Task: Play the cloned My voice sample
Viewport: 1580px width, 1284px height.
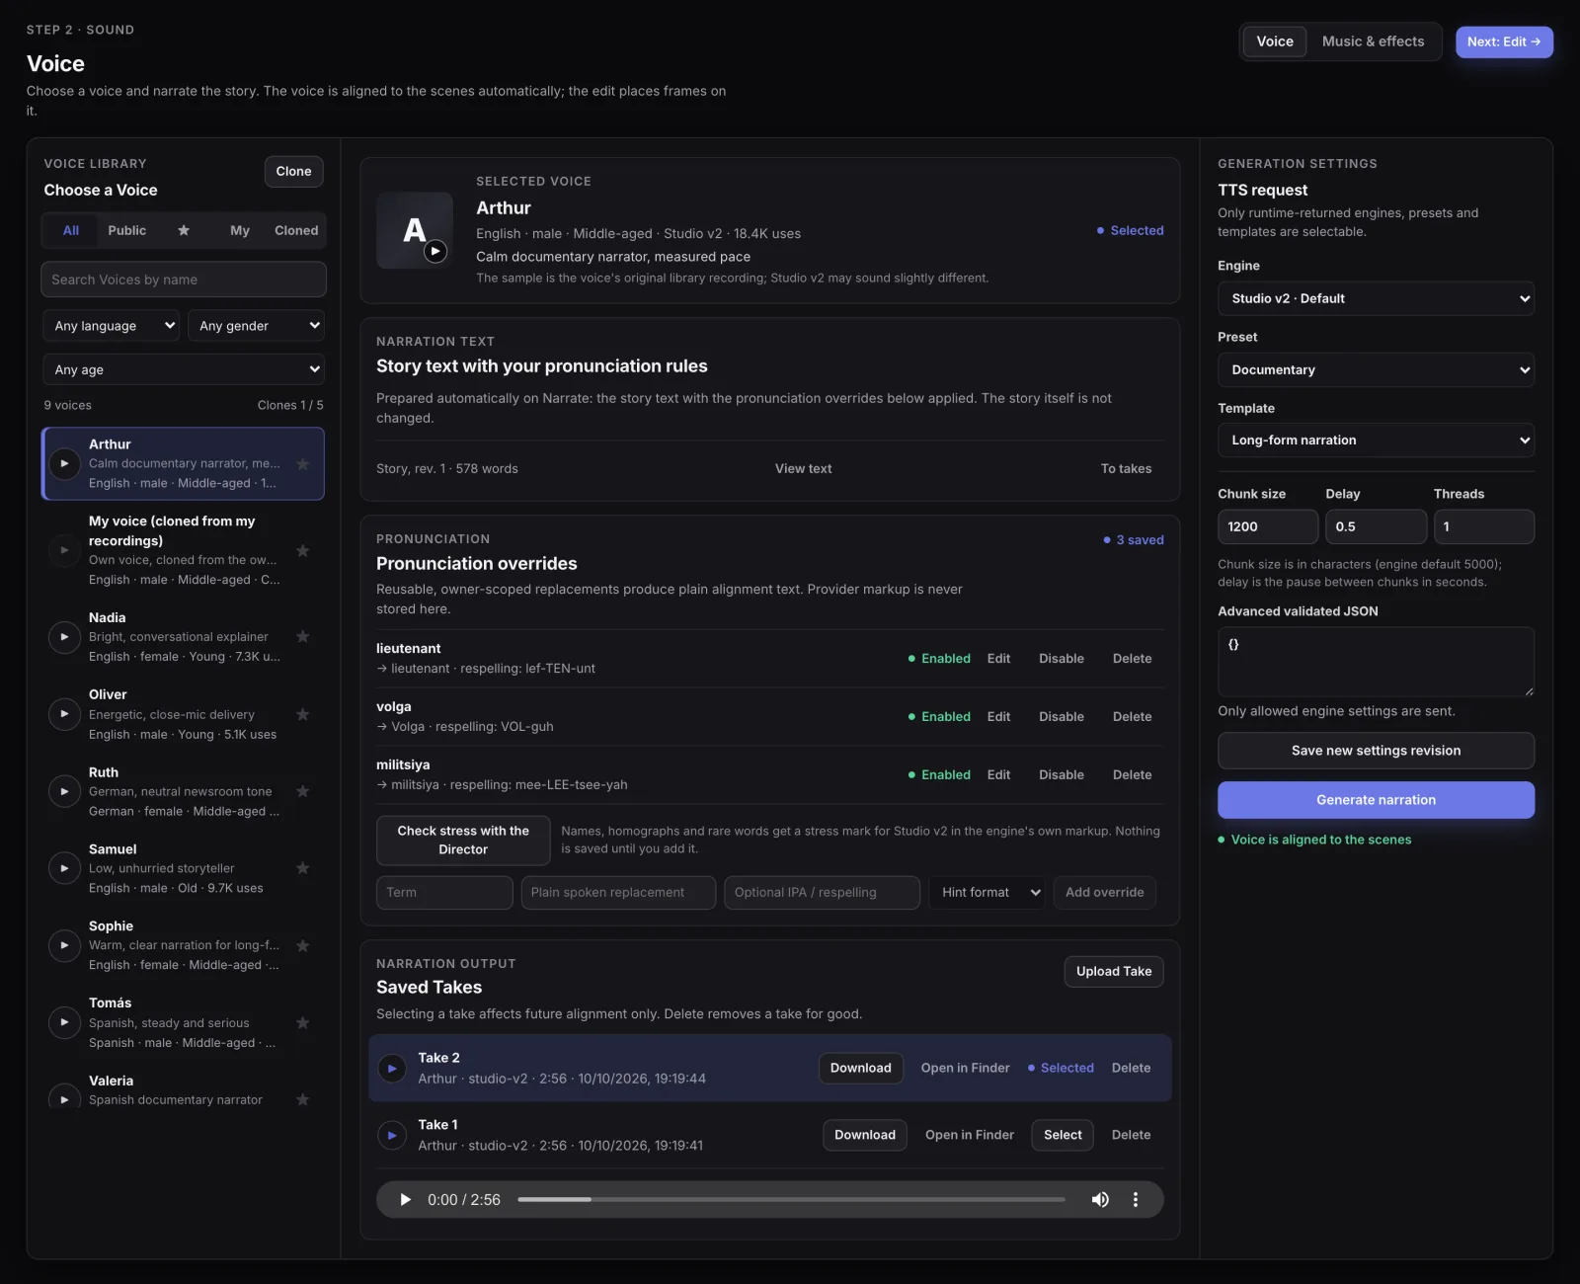Action: tap(64, 550)
